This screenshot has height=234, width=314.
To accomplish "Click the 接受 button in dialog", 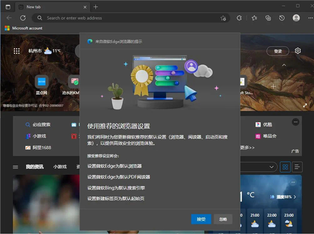I will point(201,219).
